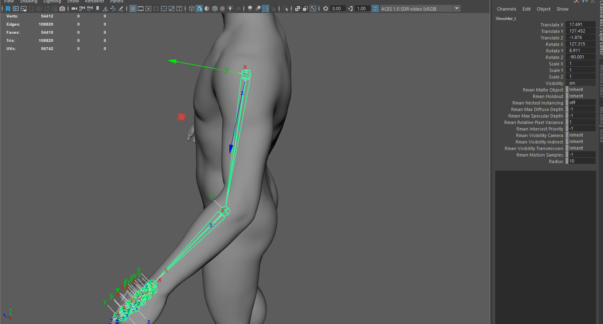Image resolution: width=603 pixels, height=324 pixels.
Task: Open the viewport Shading menu
Action: (x=28, y=2)
